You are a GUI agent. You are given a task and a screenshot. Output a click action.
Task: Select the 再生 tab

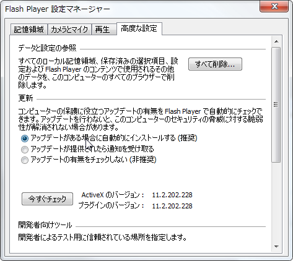[104, 30]
